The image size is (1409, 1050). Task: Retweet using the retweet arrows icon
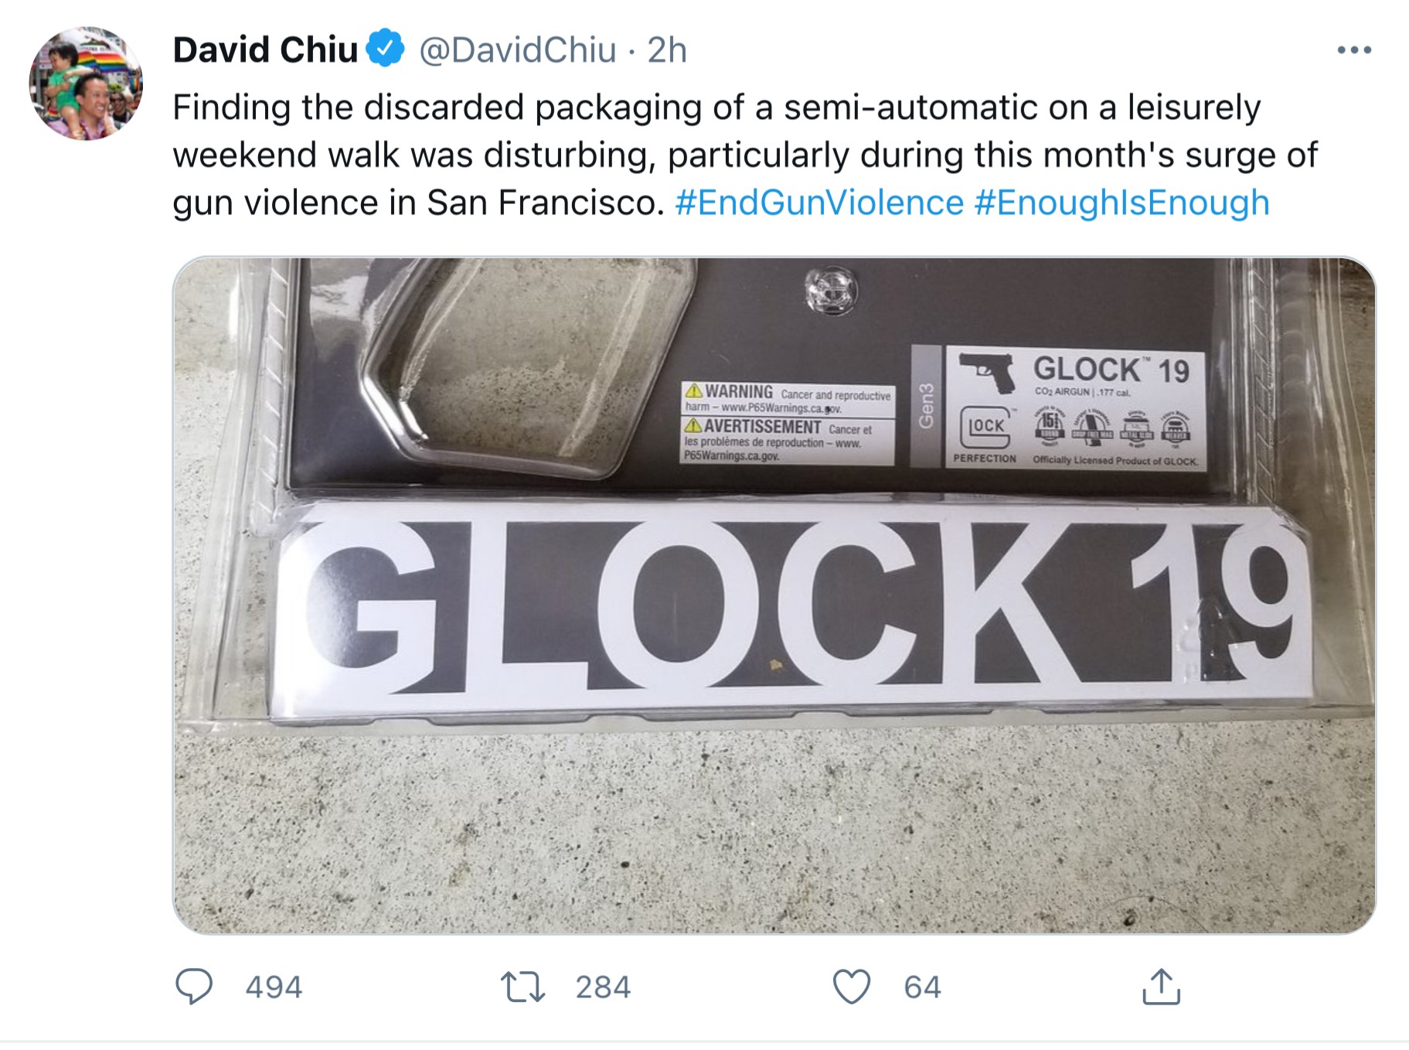(523, 987)
